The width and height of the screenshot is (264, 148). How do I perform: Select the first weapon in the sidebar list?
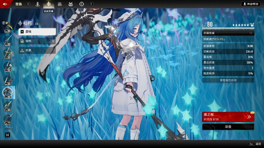tap(7, 26)
